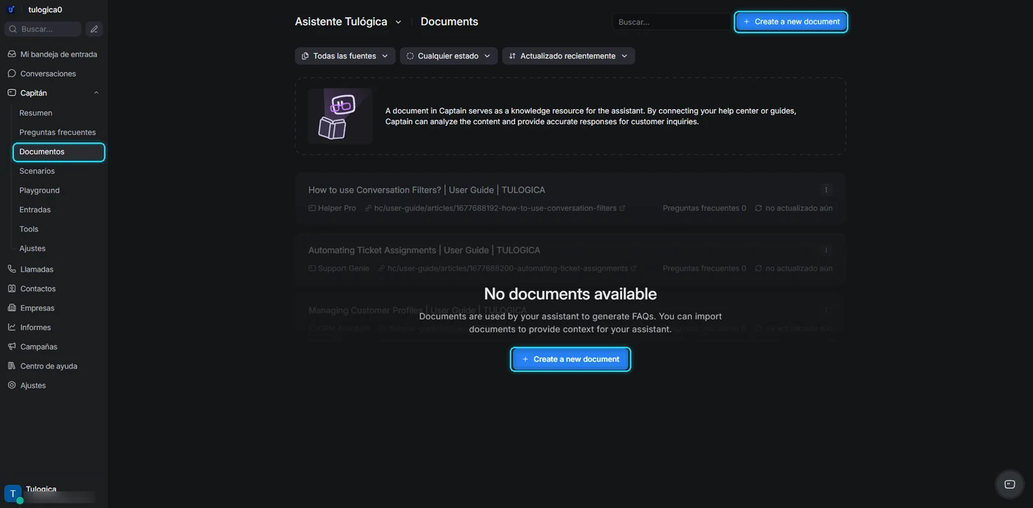Click the tulogica0 logo icon
1033x508 pixels.
tap(12, 10)
